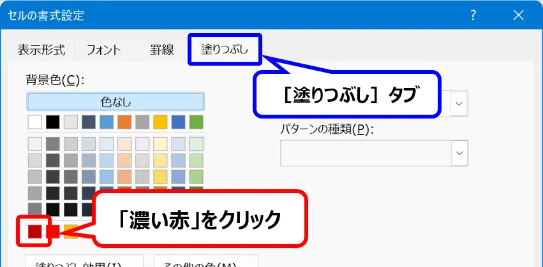This screenshot has height=267, width=543.
Task: Choose the white 50% darker gray swatch
Action: [x=34, y=209]
